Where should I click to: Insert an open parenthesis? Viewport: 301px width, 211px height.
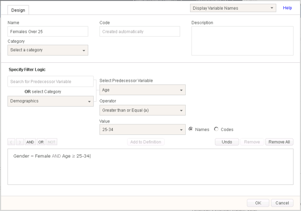pos(11,142)
